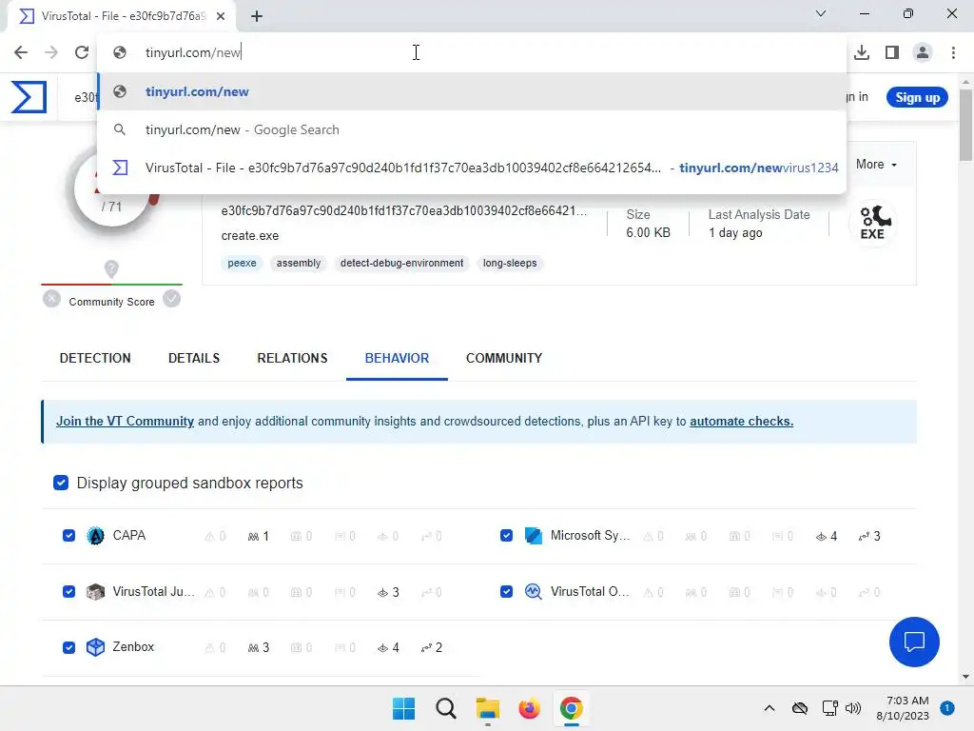
Task: Open the COMMUNITY tab
Action: click(x=504, y=358)
